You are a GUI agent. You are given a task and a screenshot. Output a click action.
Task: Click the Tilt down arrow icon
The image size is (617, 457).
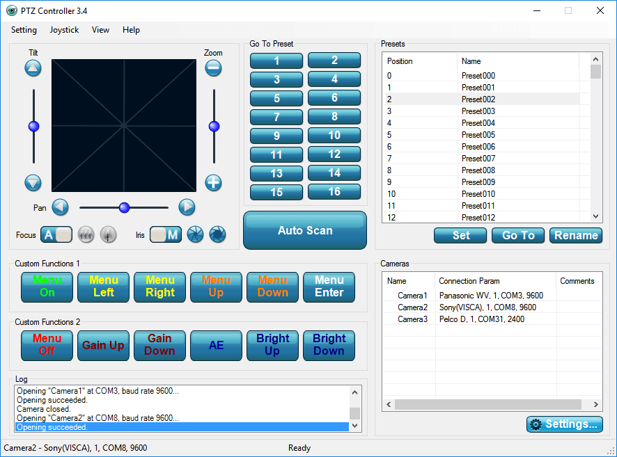[33, 182]
